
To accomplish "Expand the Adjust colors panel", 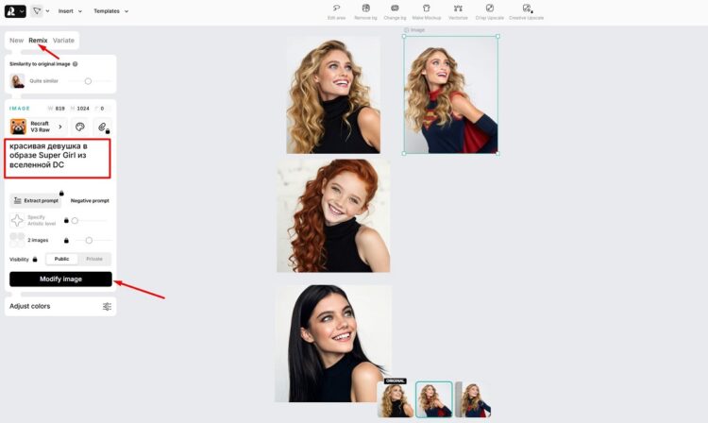I will click(x=60, y=306).
